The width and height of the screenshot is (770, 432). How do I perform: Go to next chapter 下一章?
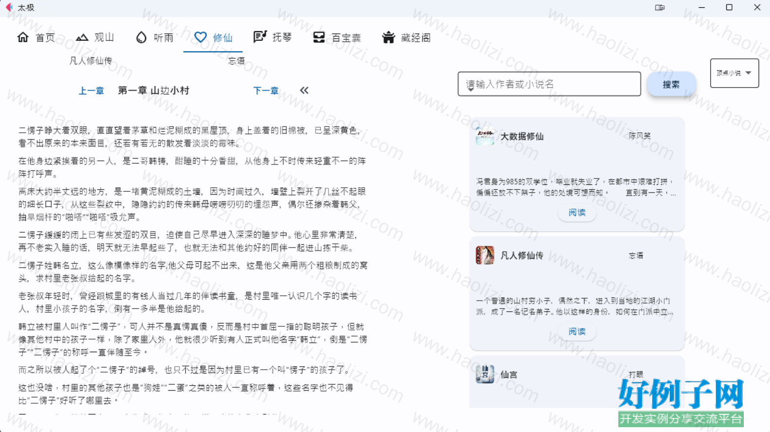tap(266, 90)
